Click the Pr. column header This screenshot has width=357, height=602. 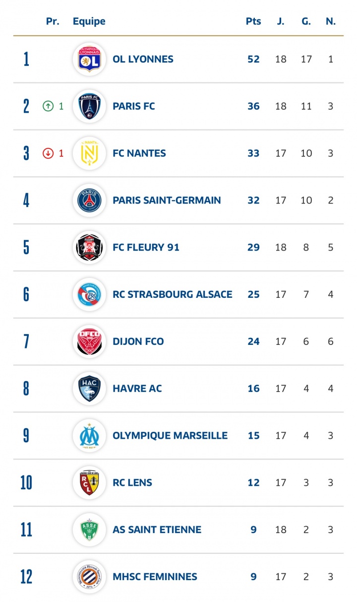53,21
